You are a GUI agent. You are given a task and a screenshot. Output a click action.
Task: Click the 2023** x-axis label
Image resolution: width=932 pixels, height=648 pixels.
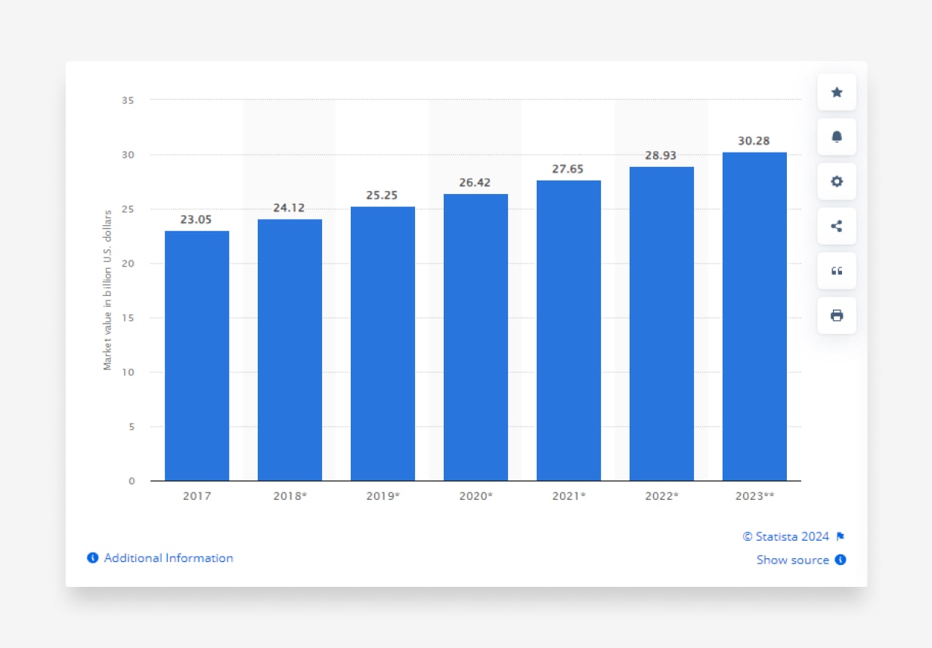tap(754, 496)
